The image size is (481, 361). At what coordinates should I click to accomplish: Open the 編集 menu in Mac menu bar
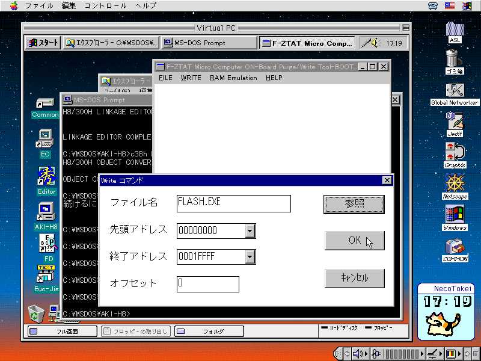point(69,5)
